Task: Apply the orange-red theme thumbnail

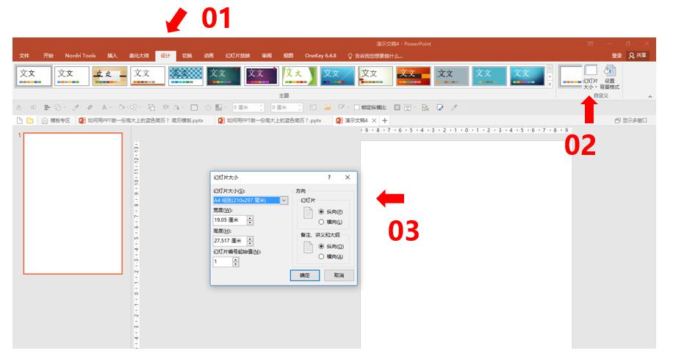Action: tap(414, 76)
